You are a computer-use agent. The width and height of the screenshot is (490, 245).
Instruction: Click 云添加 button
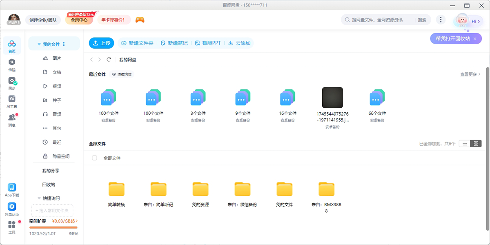click(240, 43)
